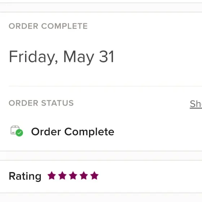Select the first rating star
This screenshot has height=202, width=202.
(x=52, y=175)
